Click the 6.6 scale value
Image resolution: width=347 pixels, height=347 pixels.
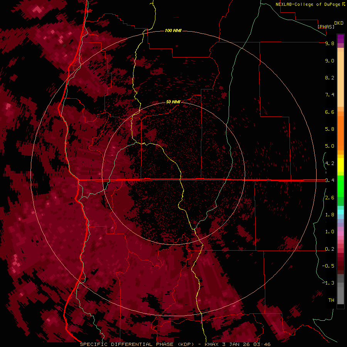[x=330, y=112]
